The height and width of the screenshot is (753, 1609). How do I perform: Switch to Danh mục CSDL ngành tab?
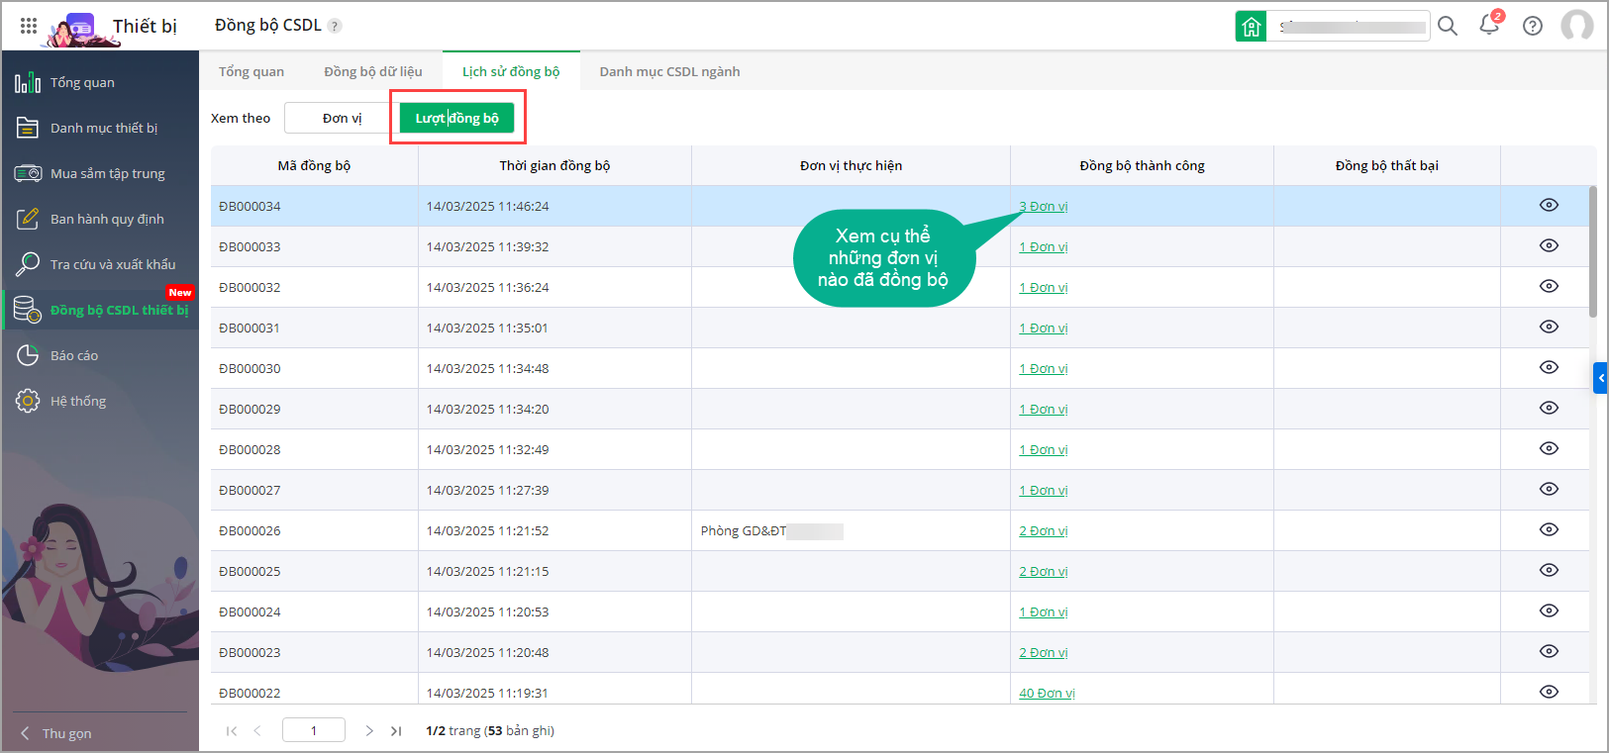click(669, 71)
